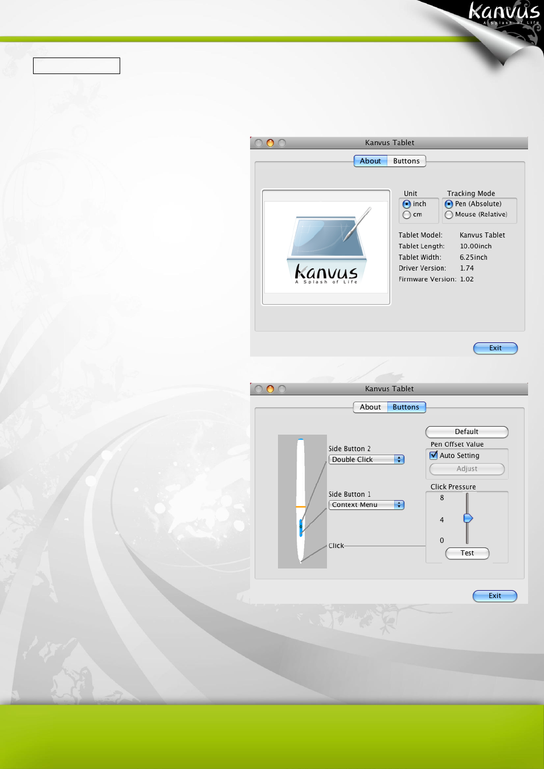Click the 'Tracking Mode' group label

(x=471, y=194)
